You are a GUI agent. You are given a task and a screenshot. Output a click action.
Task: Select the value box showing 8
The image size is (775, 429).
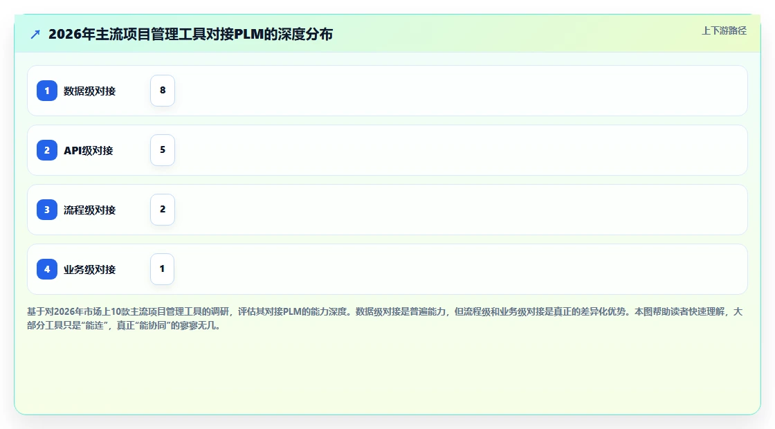[163, 91]
